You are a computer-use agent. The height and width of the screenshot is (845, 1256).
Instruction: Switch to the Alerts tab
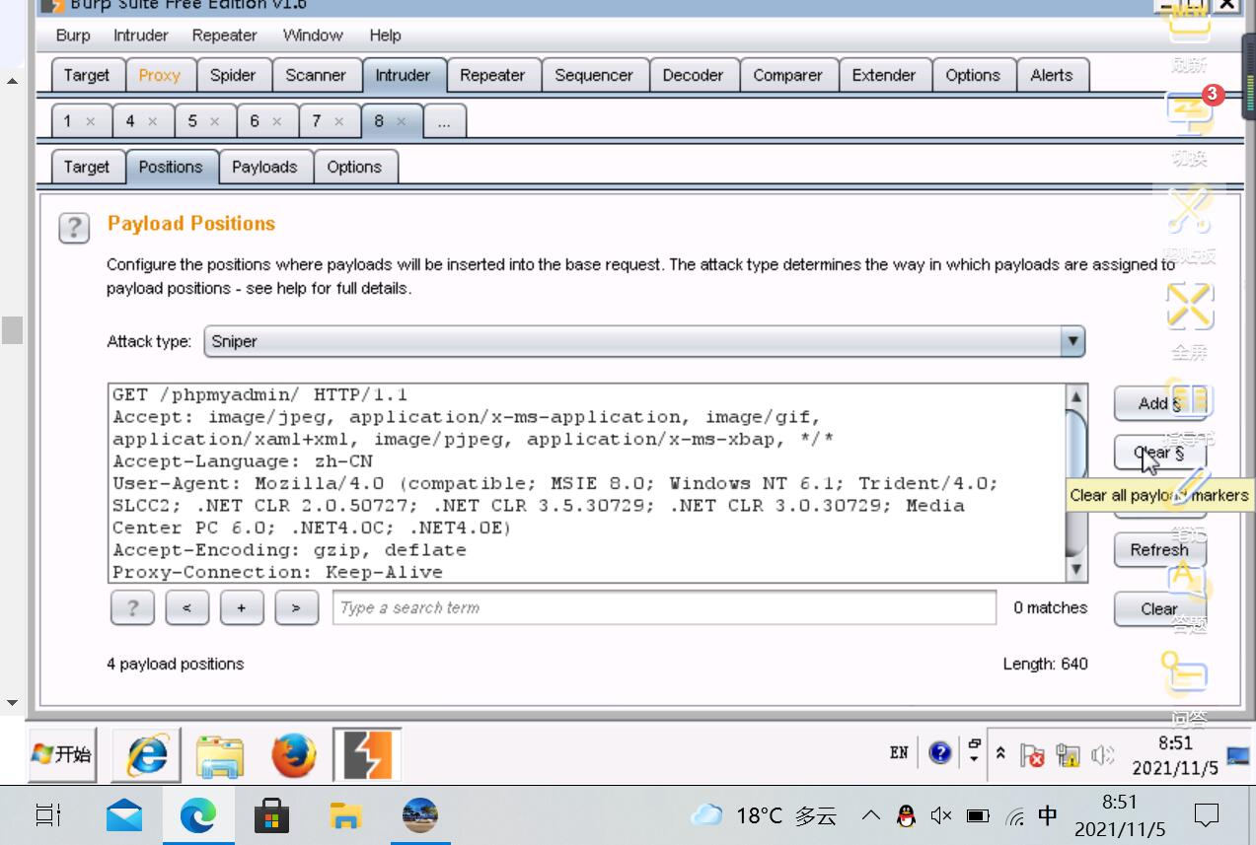(x=1052, y=75)
